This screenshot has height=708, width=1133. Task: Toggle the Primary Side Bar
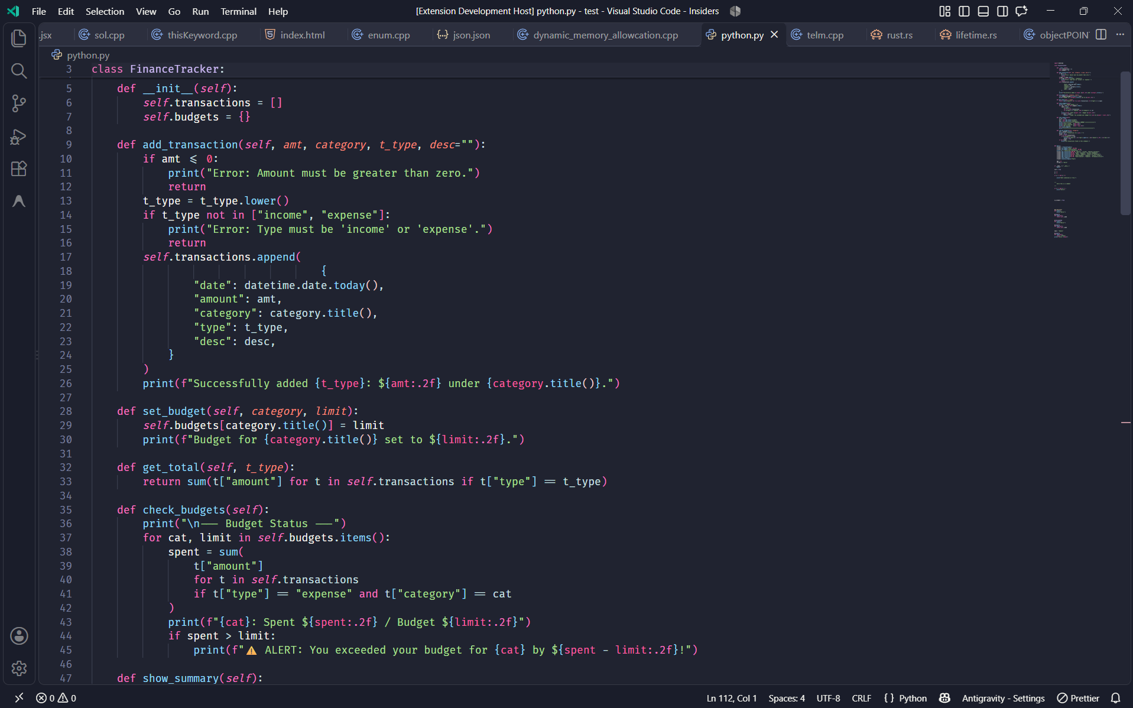pos(964,11)
